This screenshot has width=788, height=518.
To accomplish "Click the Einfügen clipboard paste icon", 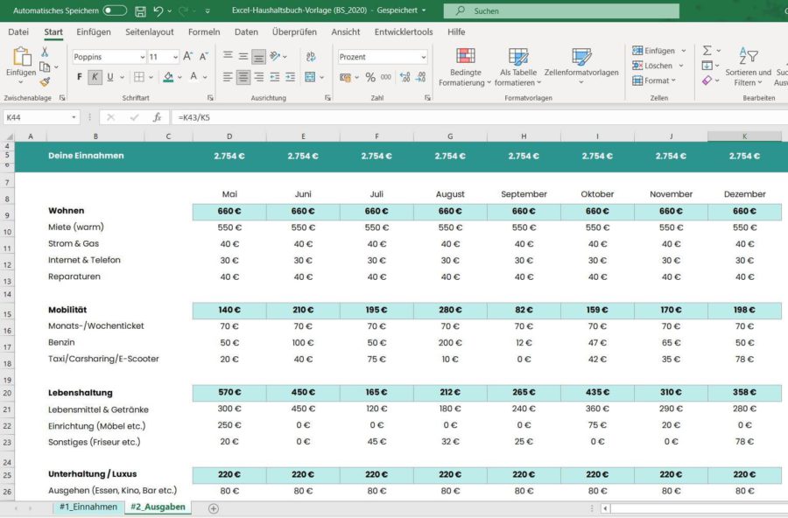I will tap(22, 57).
